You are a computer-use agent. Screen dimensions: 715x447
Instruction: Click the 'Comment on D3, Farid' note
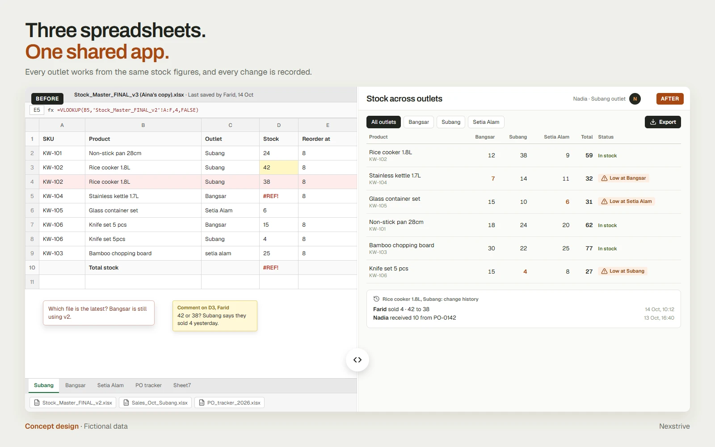pyautogui.click(x=215, y=316)
